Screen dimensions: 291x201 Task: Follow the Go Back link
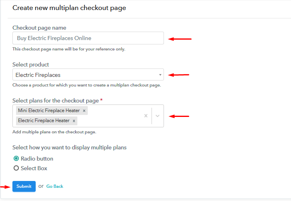(x=55, y=186)
